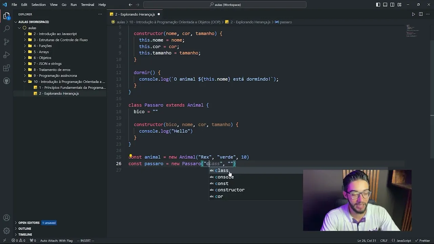Click the aulas (Workspace) search box
Viewport: 434px width, 244px height.
[225, 5]
